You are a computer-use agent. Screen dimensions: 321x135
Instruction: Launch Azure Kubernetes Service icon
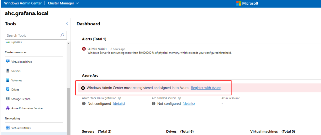click(x=8, y=108)
